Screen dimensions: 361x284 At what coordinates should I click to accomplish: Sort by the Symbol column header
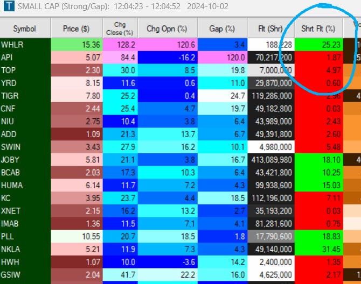(x=24, y=29)
